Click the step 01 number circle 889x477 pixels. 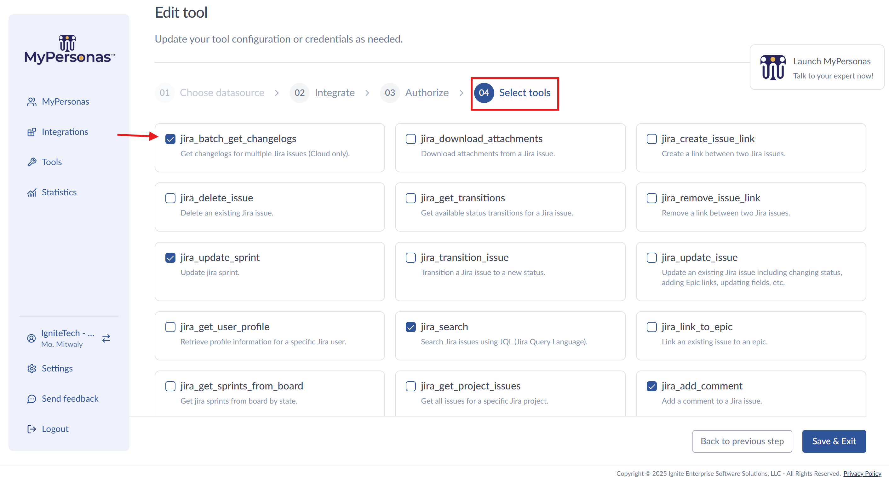165,93
